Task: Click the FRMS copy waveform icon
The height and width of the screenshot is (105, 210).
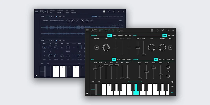Action: (x=87, y=21)
